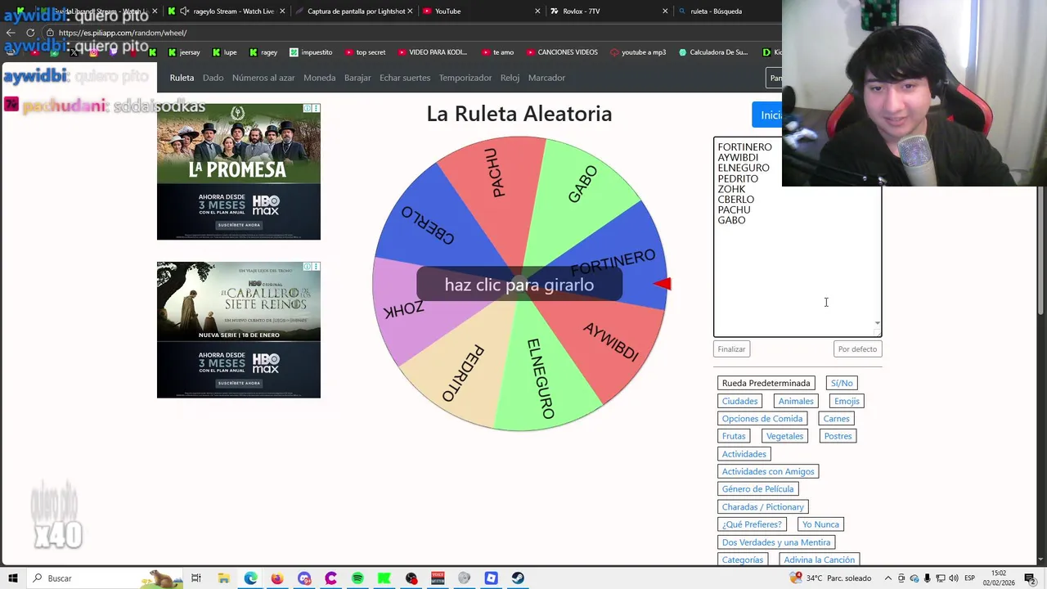Open the Windows Start menu
The image size is (1047, 589).
click(x=13, y=578)
